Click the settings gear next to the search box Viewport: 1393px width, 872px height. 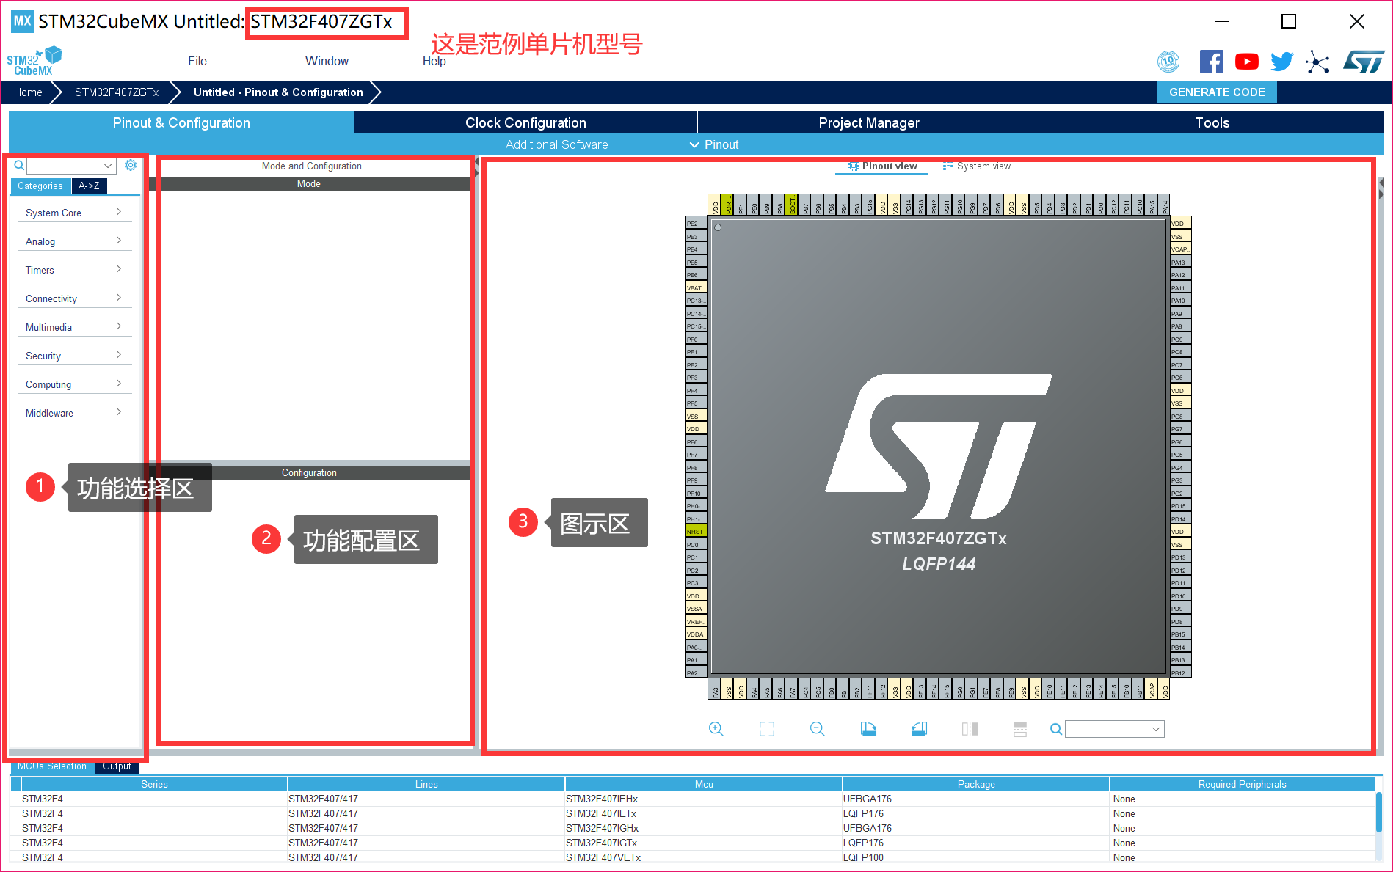(x=131, y=165)
